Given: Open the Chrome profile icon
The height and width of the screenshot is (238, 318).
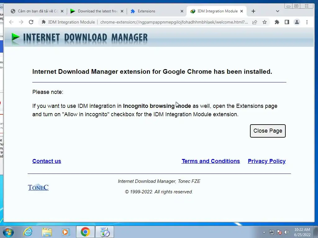Looking at the screenshot, I should click(x=297, y=22).
